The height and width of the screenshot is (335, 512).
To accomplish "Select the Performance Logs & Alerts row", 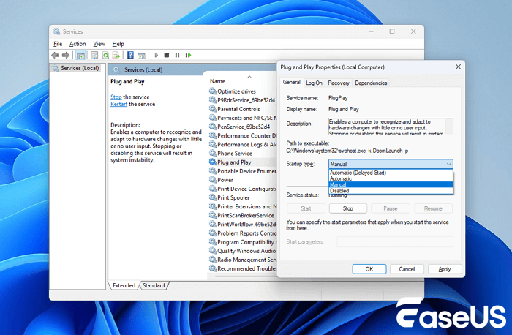I will (x=242, y=144).
